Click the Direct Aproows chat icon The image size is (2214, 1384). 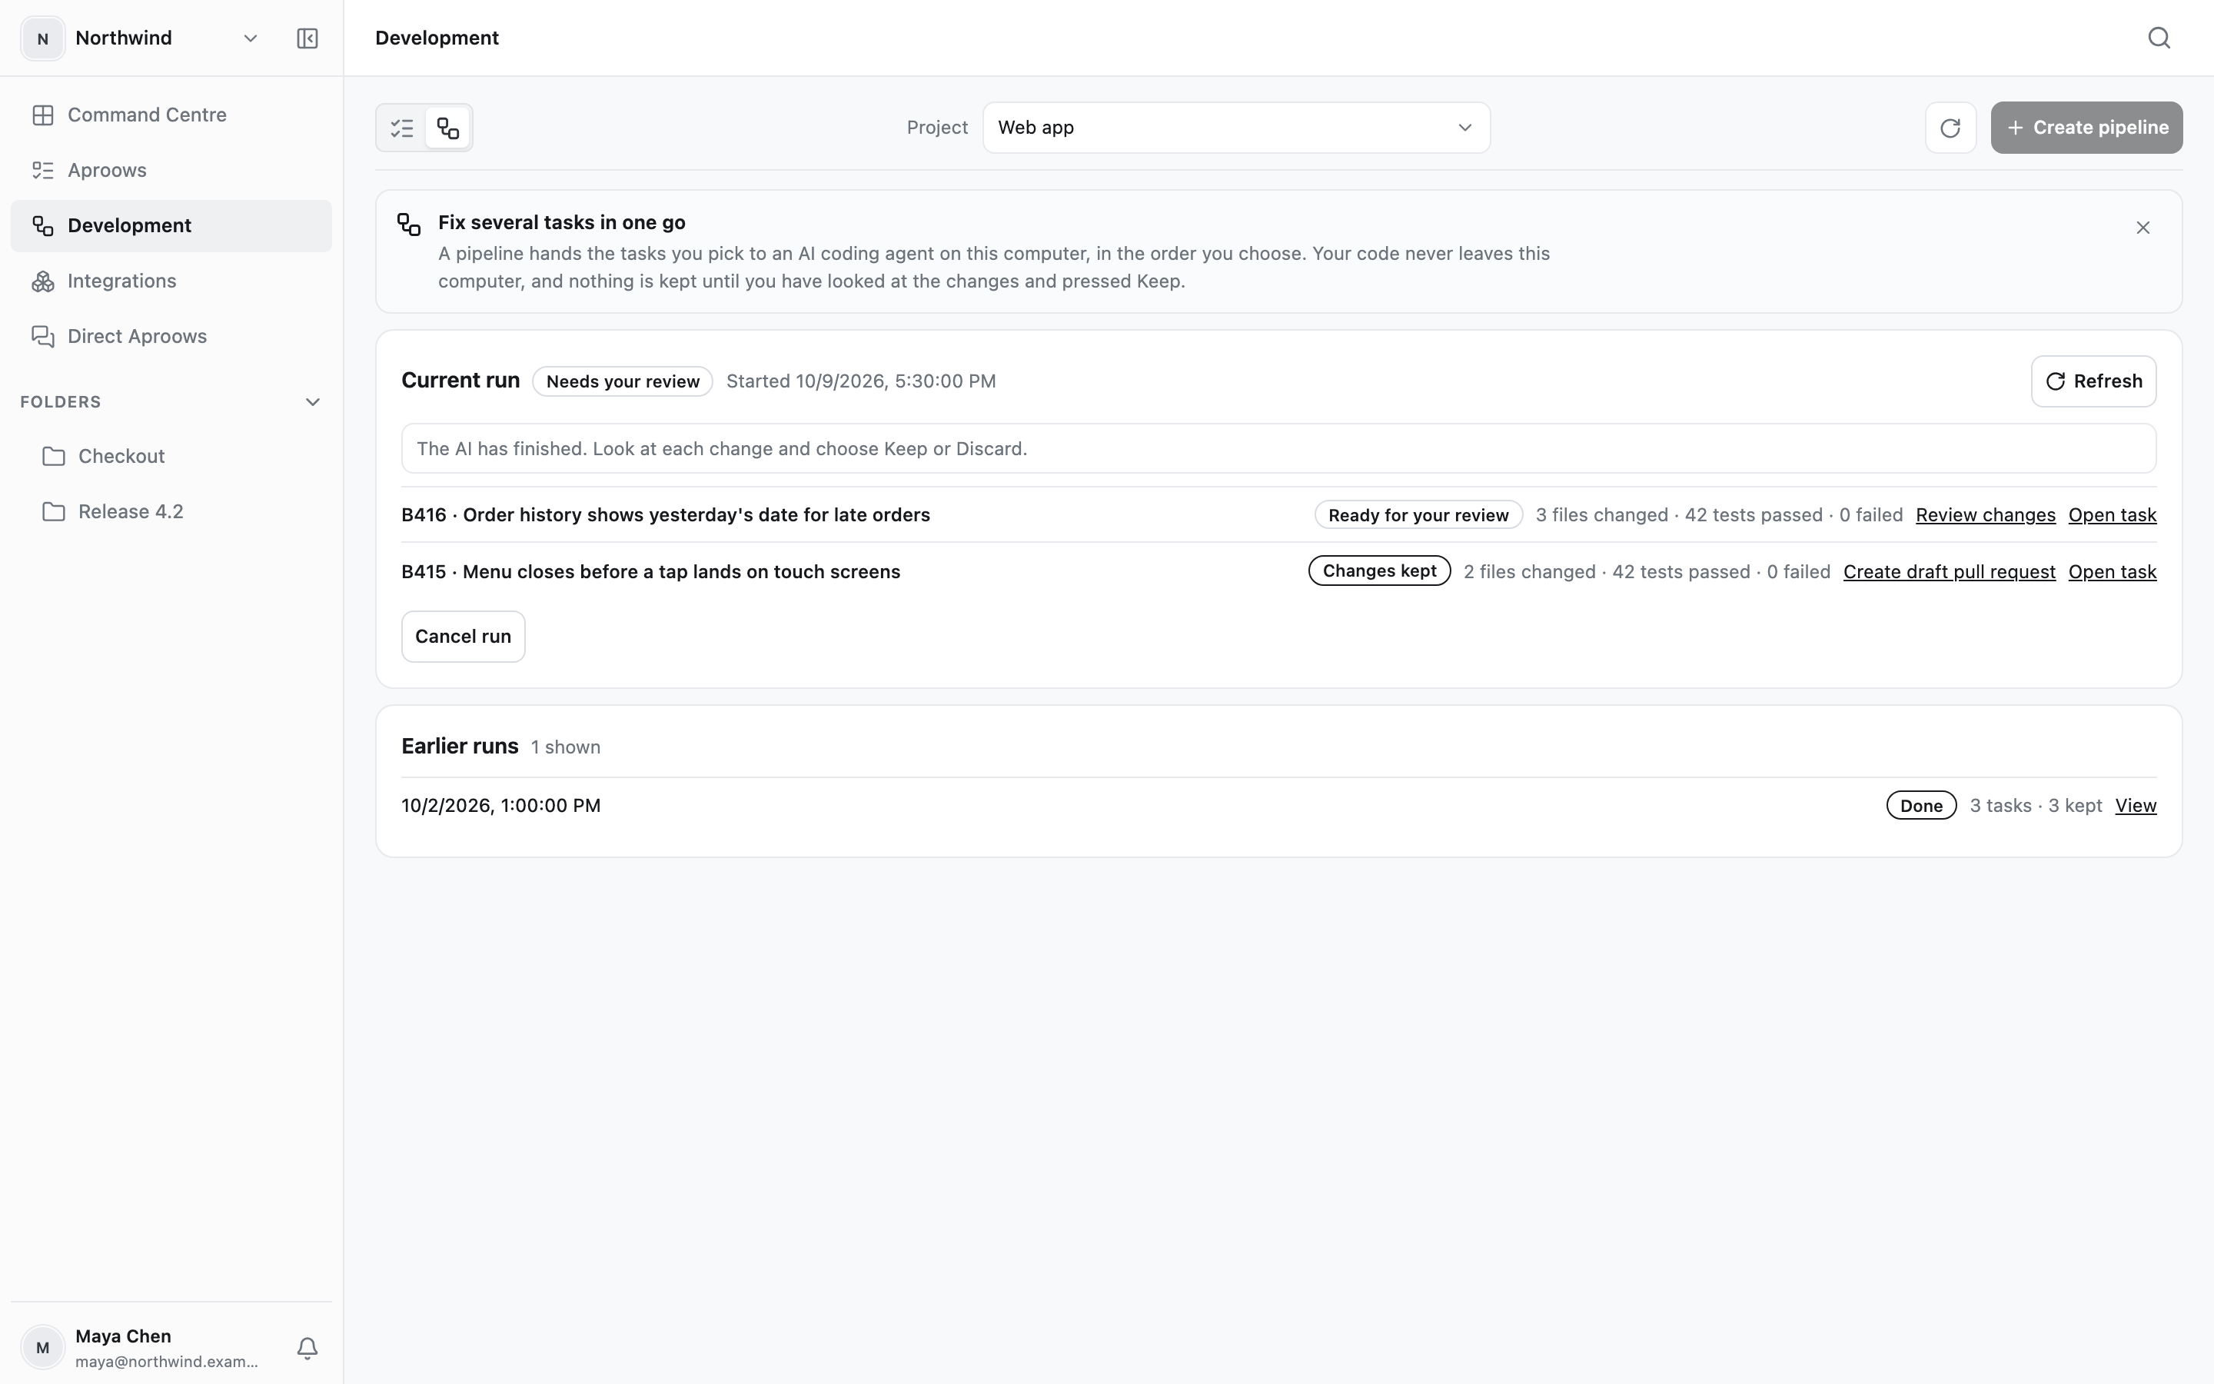click(x=43, y=337)
